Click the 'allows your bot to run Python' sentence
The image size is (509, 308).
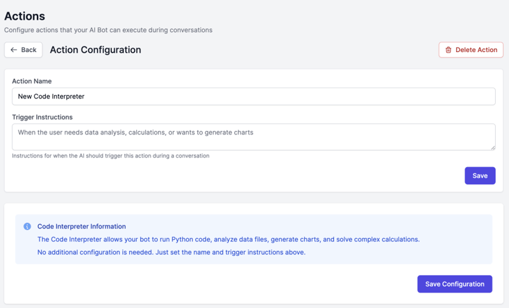tap(228, 239)
